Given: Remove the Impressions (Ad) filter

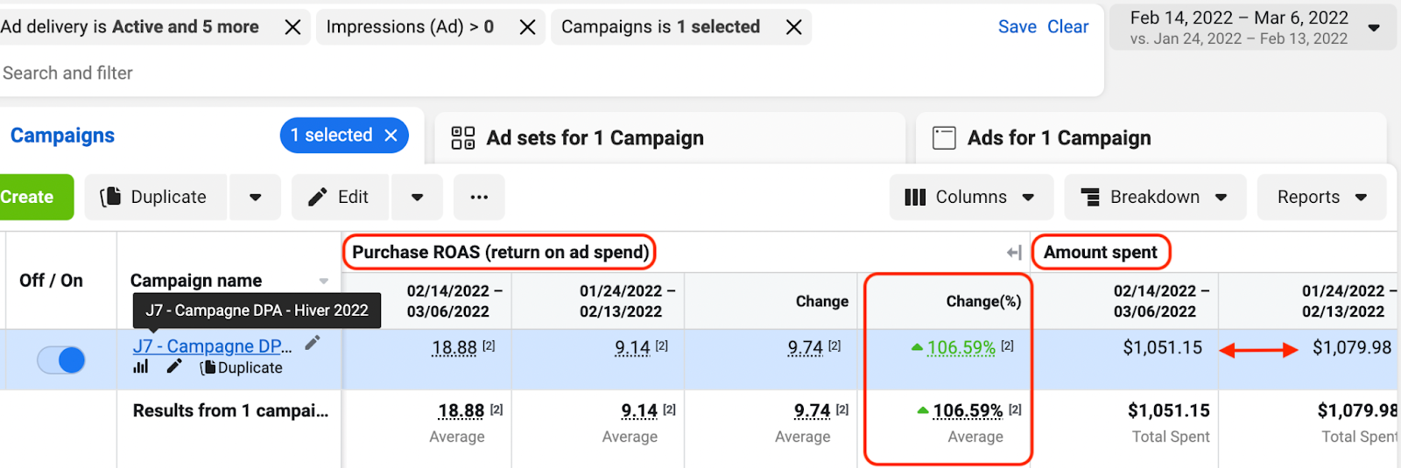Looking at the screenshot, I should click(x=527, y=27).
